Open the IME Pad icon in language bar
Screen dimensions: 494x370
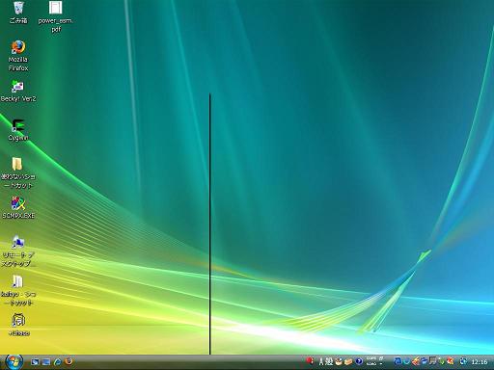339,361
